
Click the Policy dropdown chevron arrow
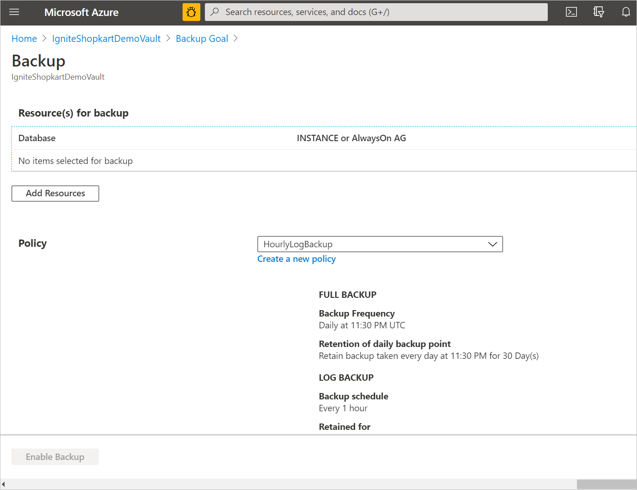[492, 244]
